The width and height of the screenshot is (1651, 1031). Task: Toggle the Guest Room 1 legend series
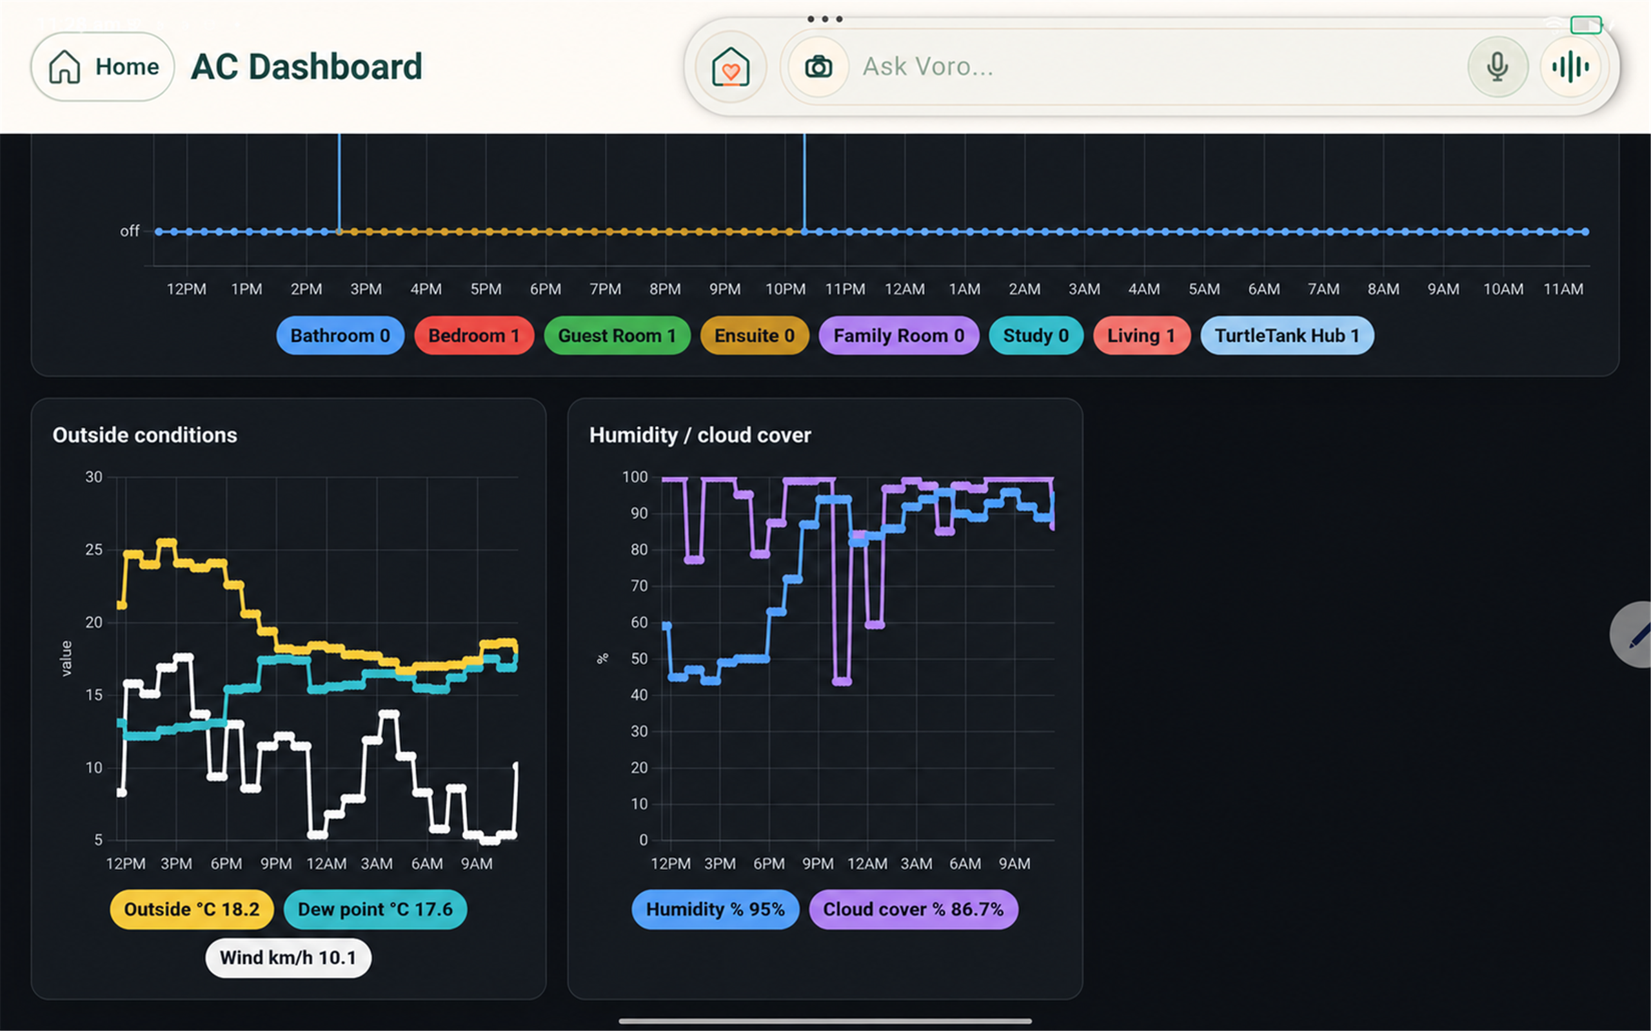pos(617,336)
